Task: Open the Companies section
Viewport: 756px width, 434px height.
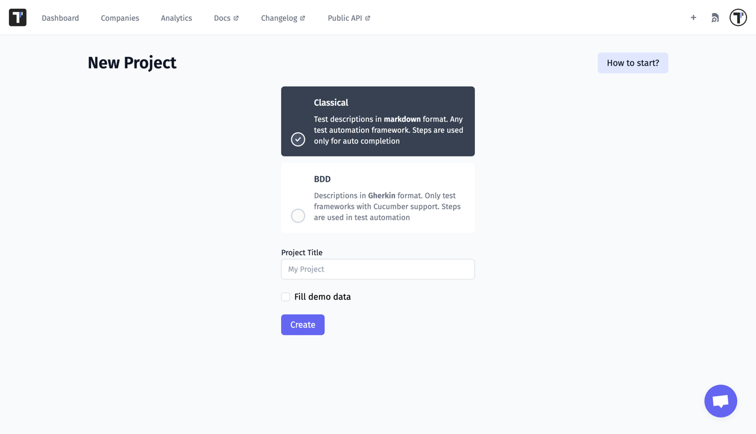Action: pyautogui.click(x=120, y=18)
